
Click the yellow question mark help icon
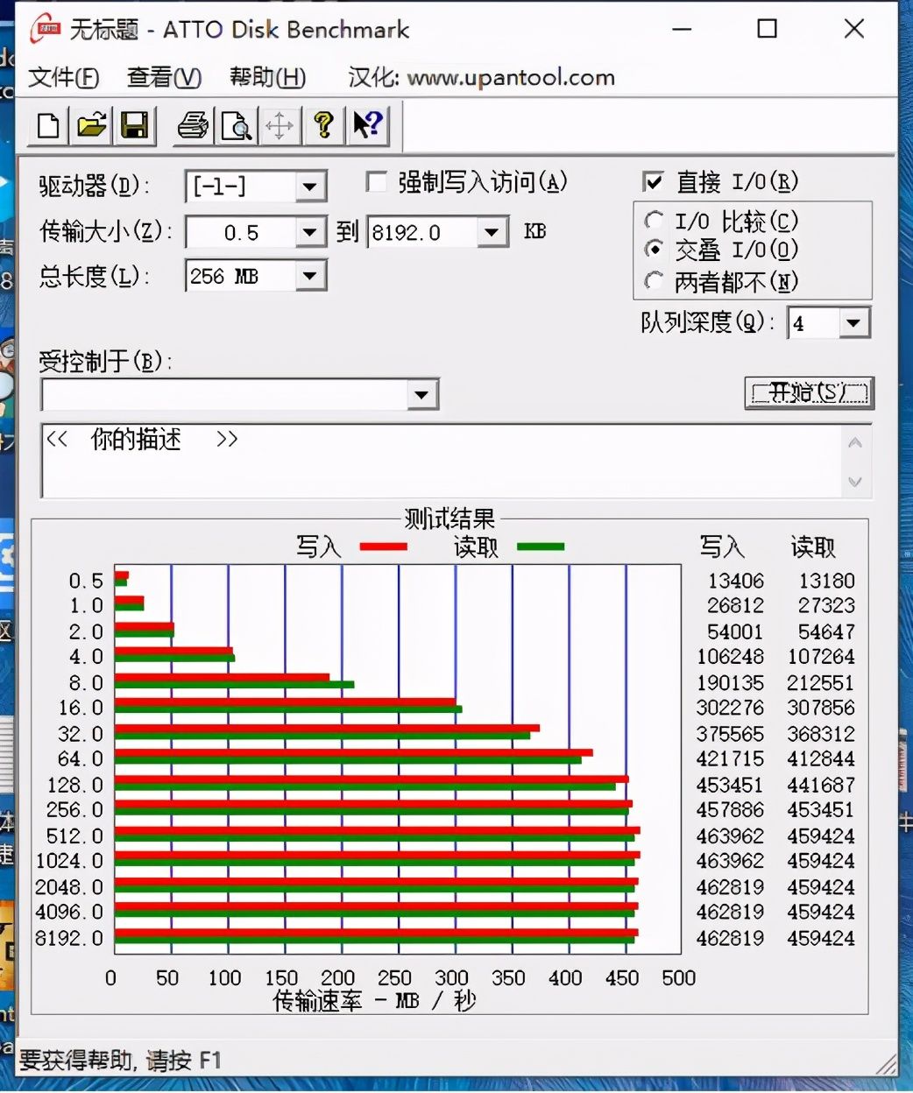point(323,126)
